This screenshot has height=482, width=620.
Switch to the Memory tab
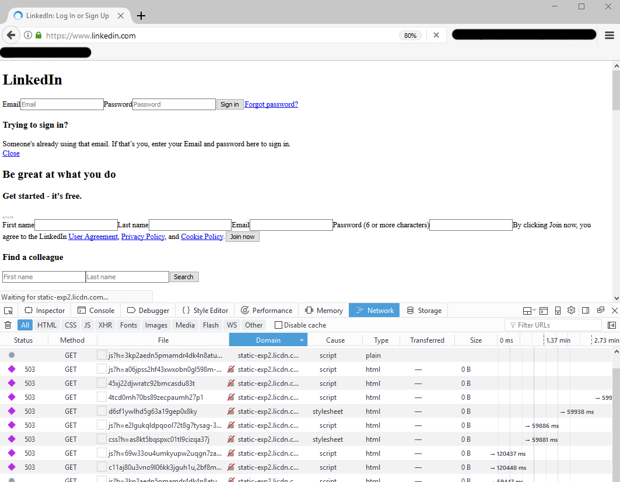pos(324,311)
